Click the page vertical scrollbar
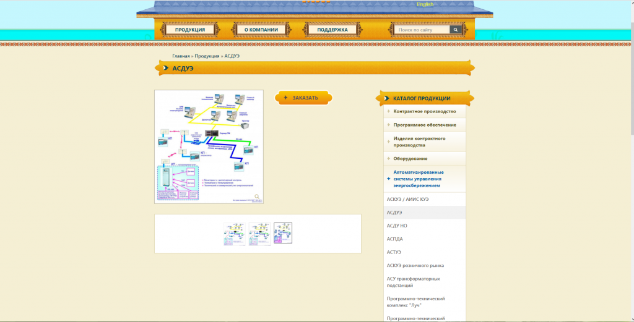This screenshot has width=634, height=322. point(630,185)
